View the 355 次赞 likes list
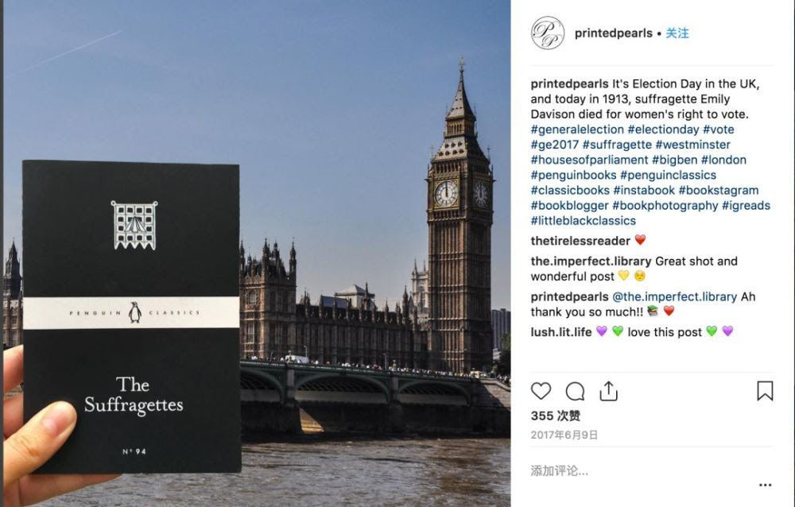 point(555,416)
